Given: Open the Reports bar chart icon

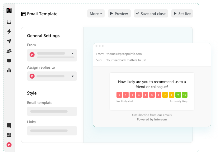Looking at the screenshot, I should click(9, 70).
